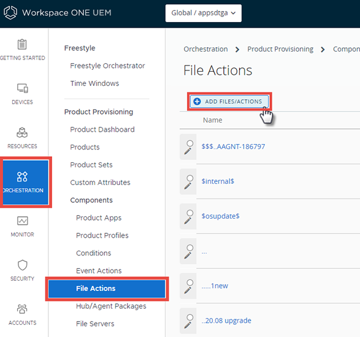Open the Resources section icon
The height and width of the screenshot is (337, 360).
coord(22,132)
